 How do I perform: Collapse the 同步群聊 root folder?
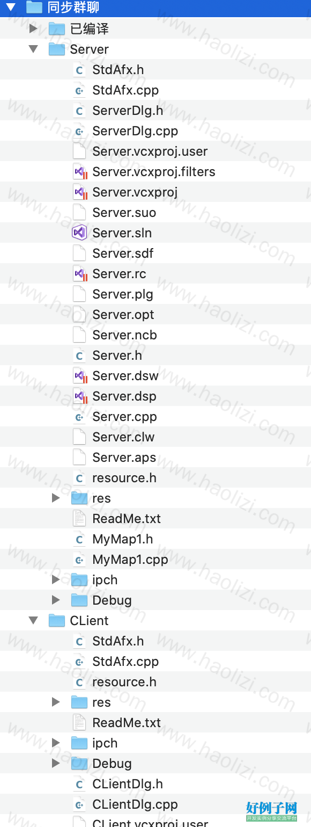click(x=11, y=8)
